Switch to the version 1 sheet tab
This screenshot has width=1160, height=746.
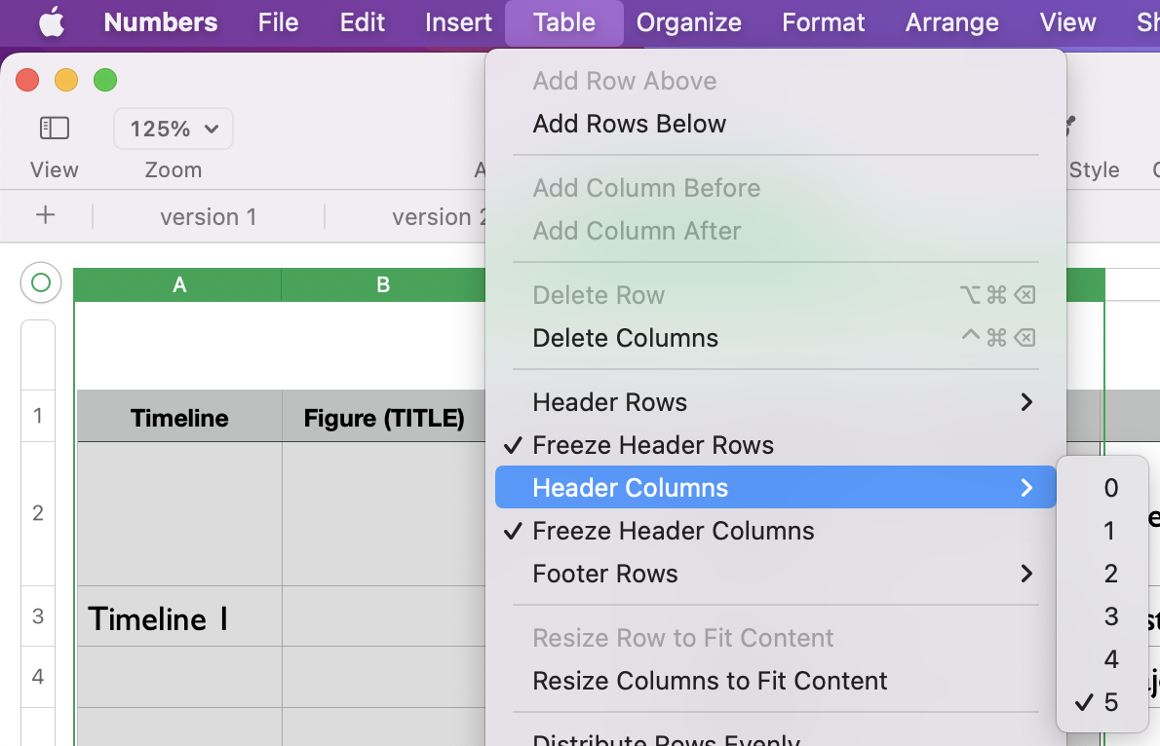point(209,216)
